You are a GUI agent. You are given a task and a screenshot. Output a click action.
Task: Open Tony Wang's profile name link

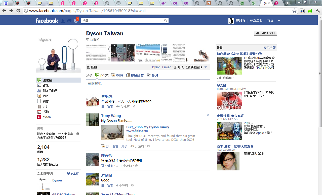[111, 116]
